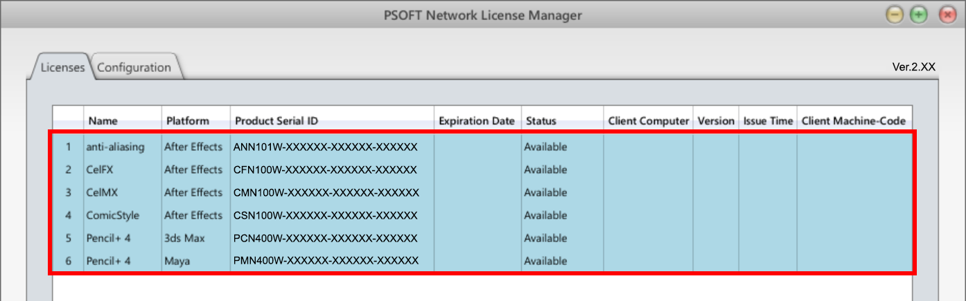This screenshot has width=966, height=301.
Task: Click the yellow minimize window button
Action: (x=895, y=15)
